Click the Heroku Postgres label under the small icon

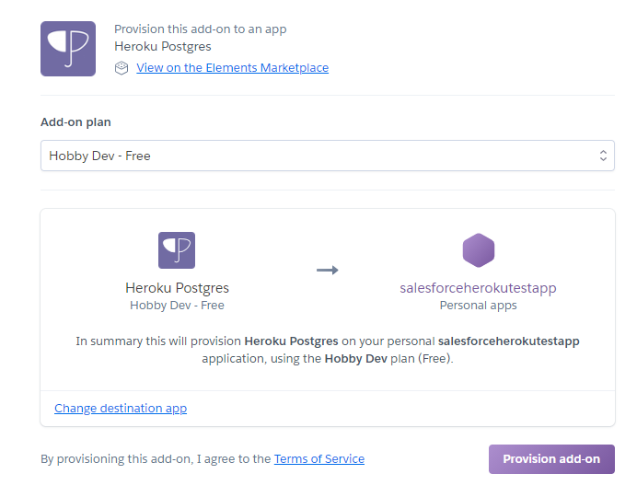(177, 288)
